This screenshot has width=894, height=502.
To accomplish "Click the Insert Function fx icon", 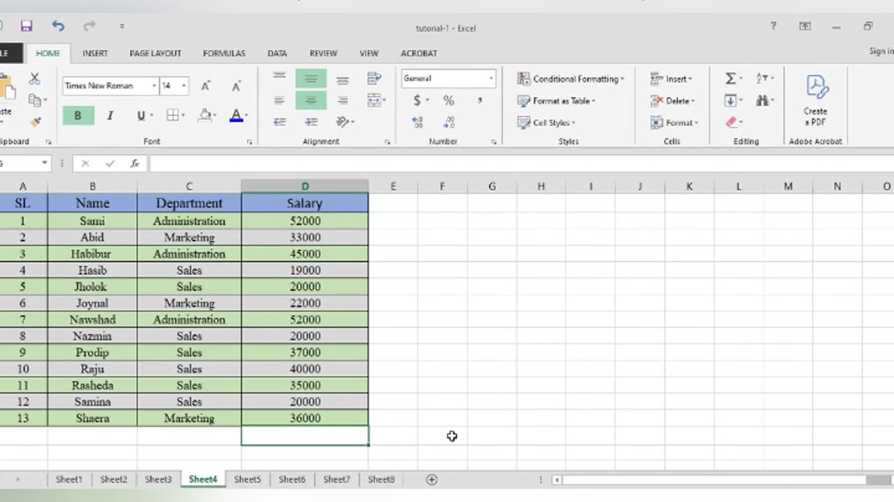I will (135, 163).
